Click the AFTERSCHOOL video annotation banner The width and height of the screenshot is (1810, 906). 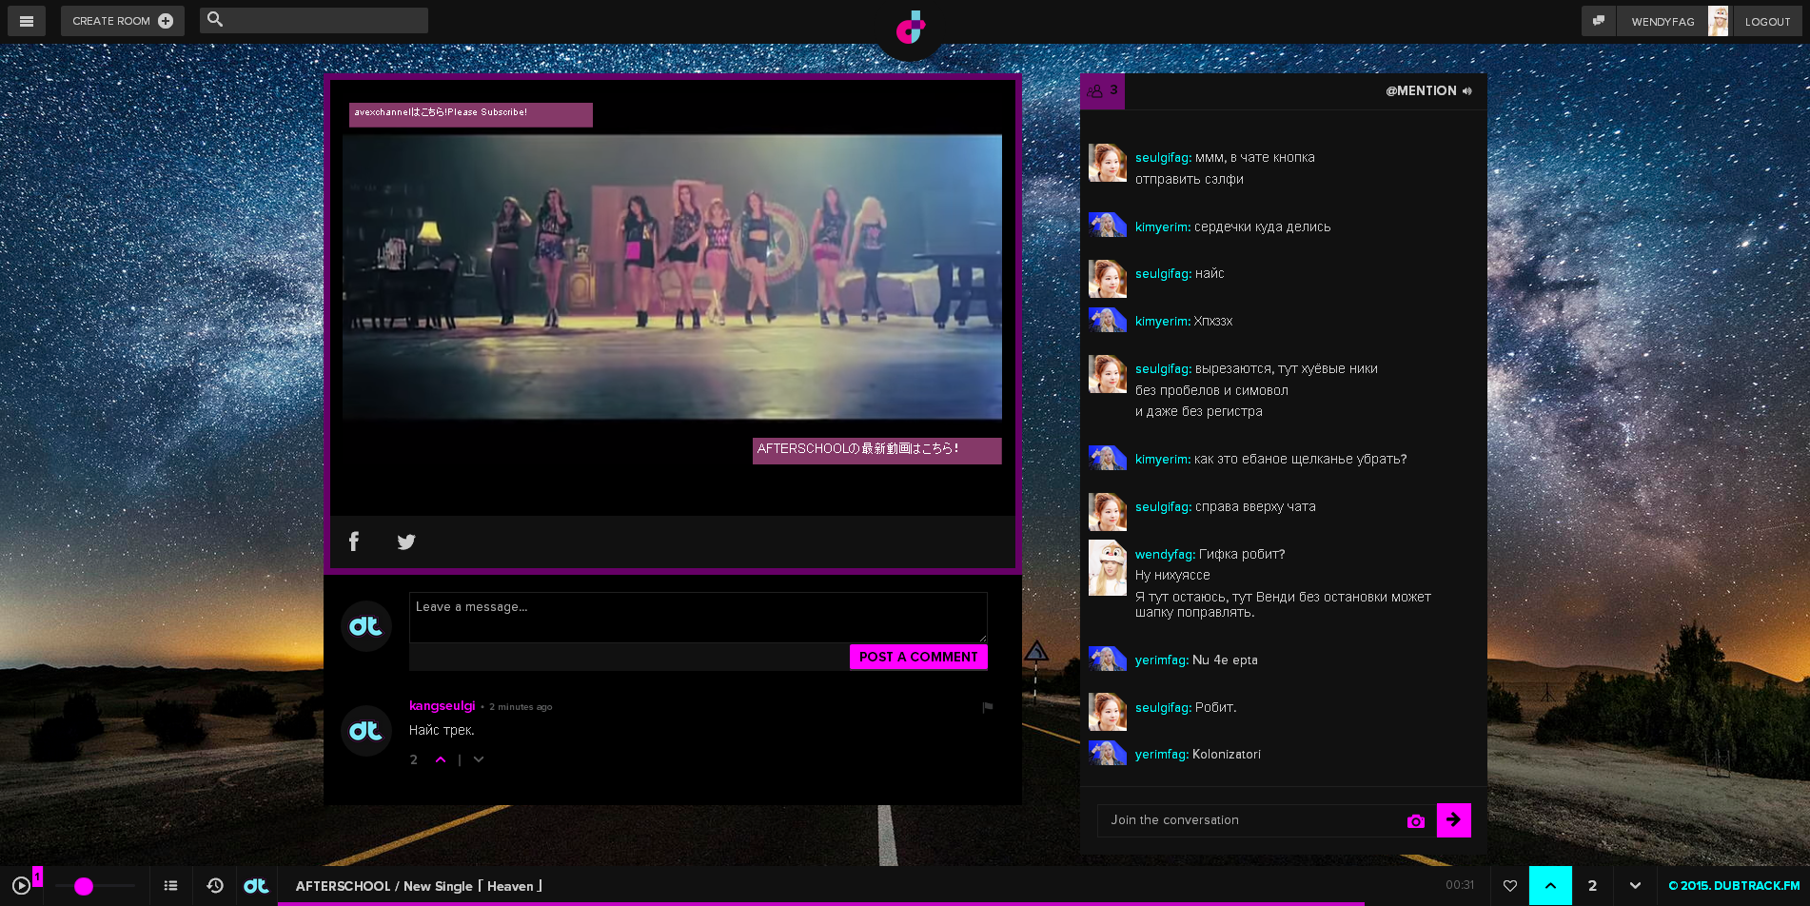tap(876, 450)
